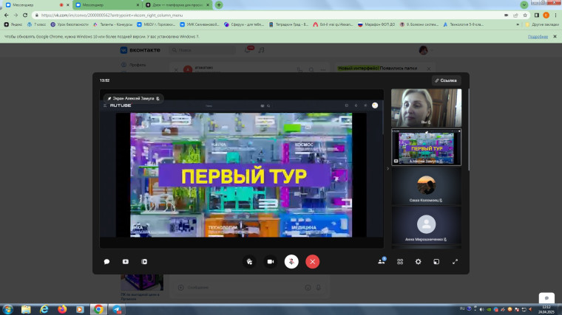Open Telegram from taskbar
Image resolution: width=562 pixels, height=315 pixels.
pos(117,309)
